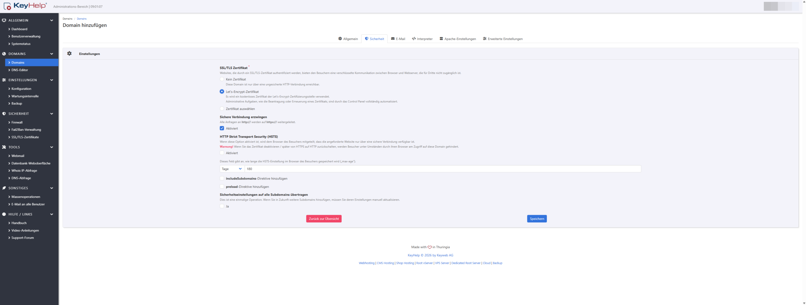
Task: Switch to the Interpreter tab
Action: pyautogui.click(x=422, y=39)
